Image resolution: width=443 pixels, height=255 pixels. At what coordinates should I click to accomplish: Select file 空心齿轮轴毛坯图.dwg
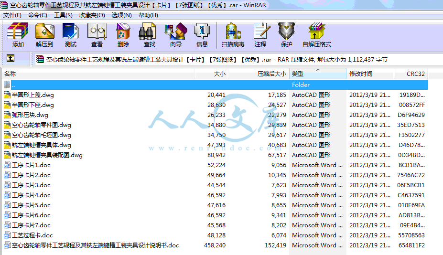click(41, 135)
